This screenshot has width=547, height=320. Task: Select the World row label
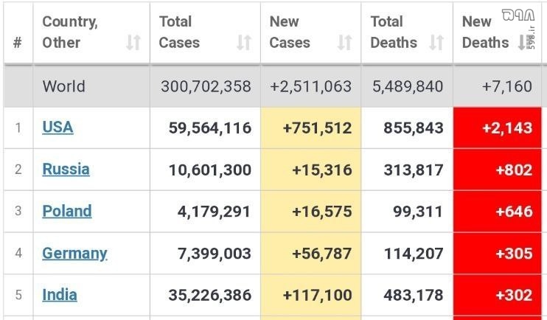[64, 86]
